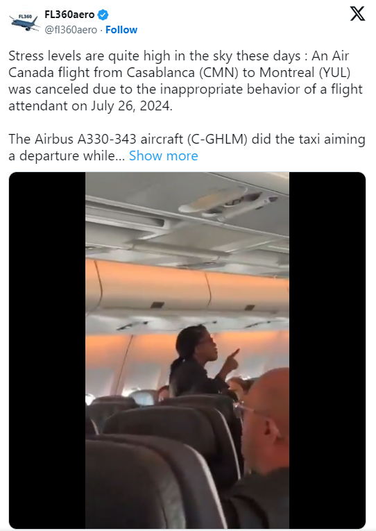Follow the FL360aero account
Image resolution: width=376 pixels, height=531 pixels.
click(x=121, y=30)
